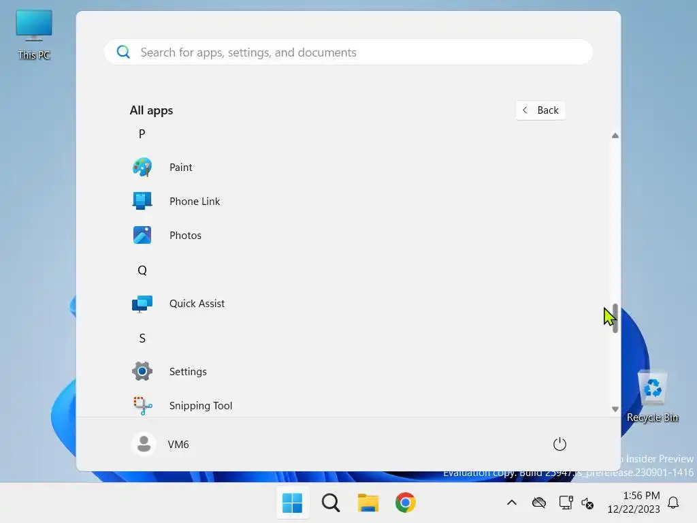
Task: Click the All apps scrollbar thumb
Action: click(615, 318)
